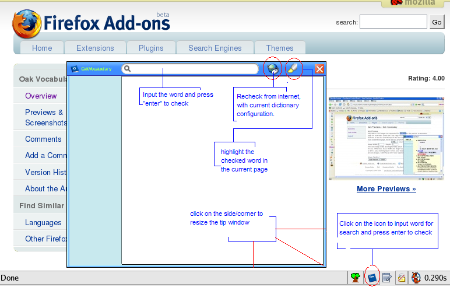450x287 pixels.
Task: Click the About the Author link
Action: 45,188
